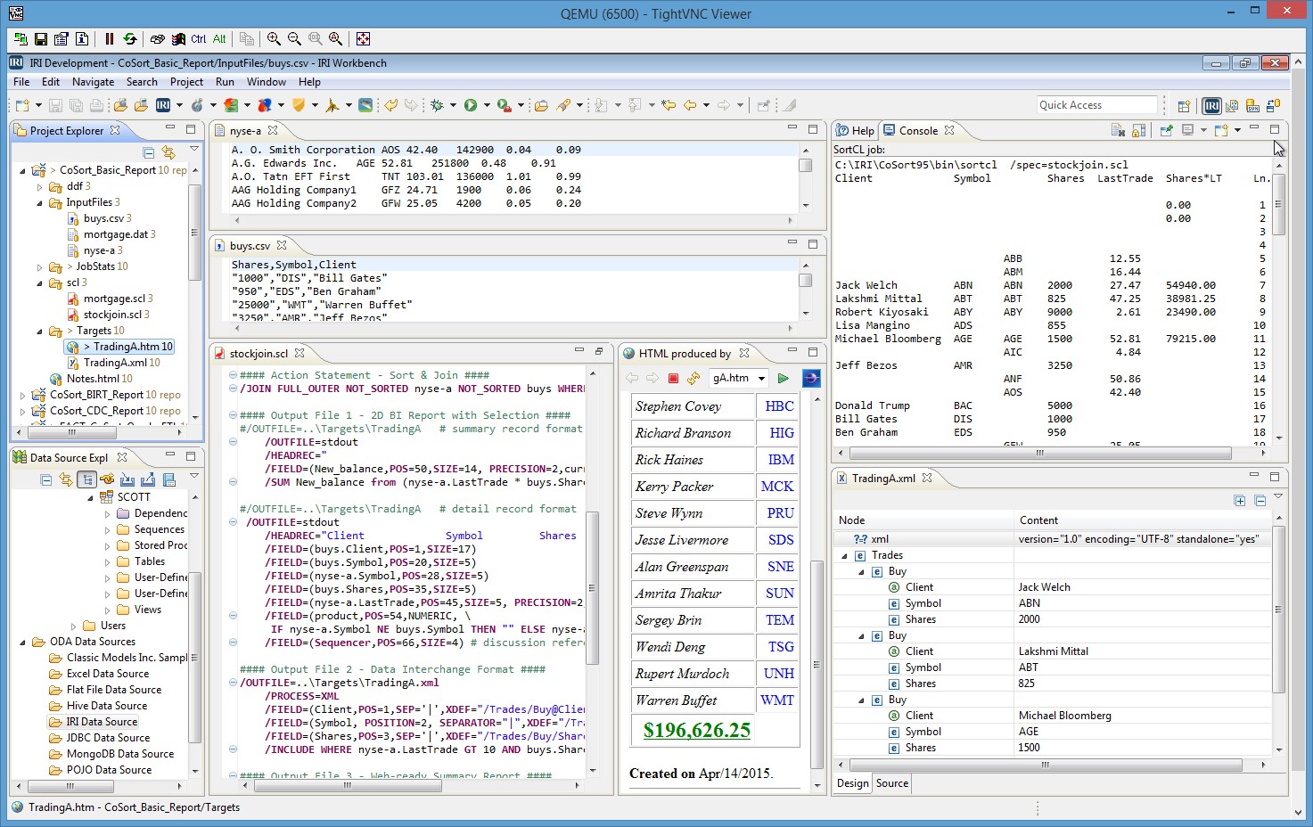The height and width of the screenshot is (827, 1313).
Task: Click the Console scroll lock icon
Action: [1138, 130]
